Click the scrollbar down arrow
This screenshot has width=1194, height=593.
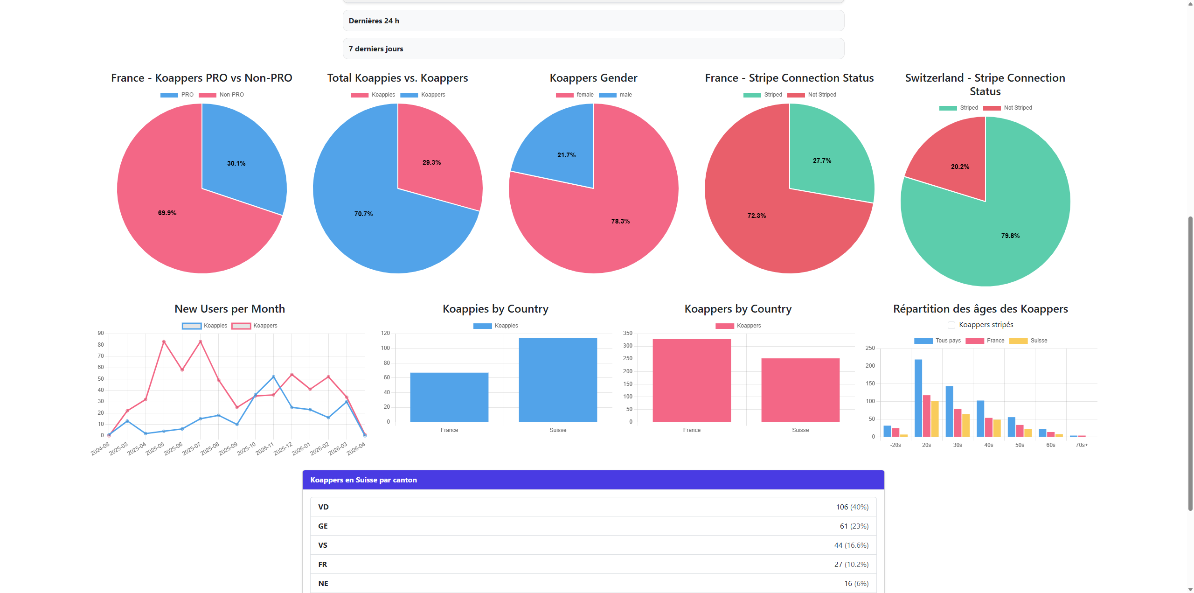(x=1190, y=589)
